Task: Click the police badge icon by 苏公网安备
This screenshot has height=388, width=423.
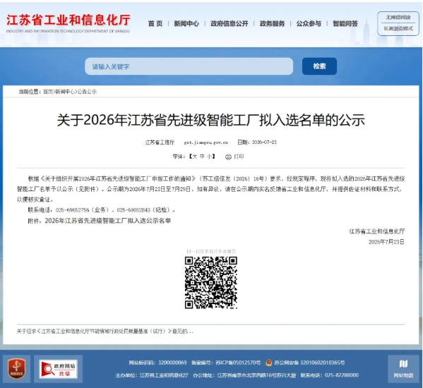Action: pos(268,363)
